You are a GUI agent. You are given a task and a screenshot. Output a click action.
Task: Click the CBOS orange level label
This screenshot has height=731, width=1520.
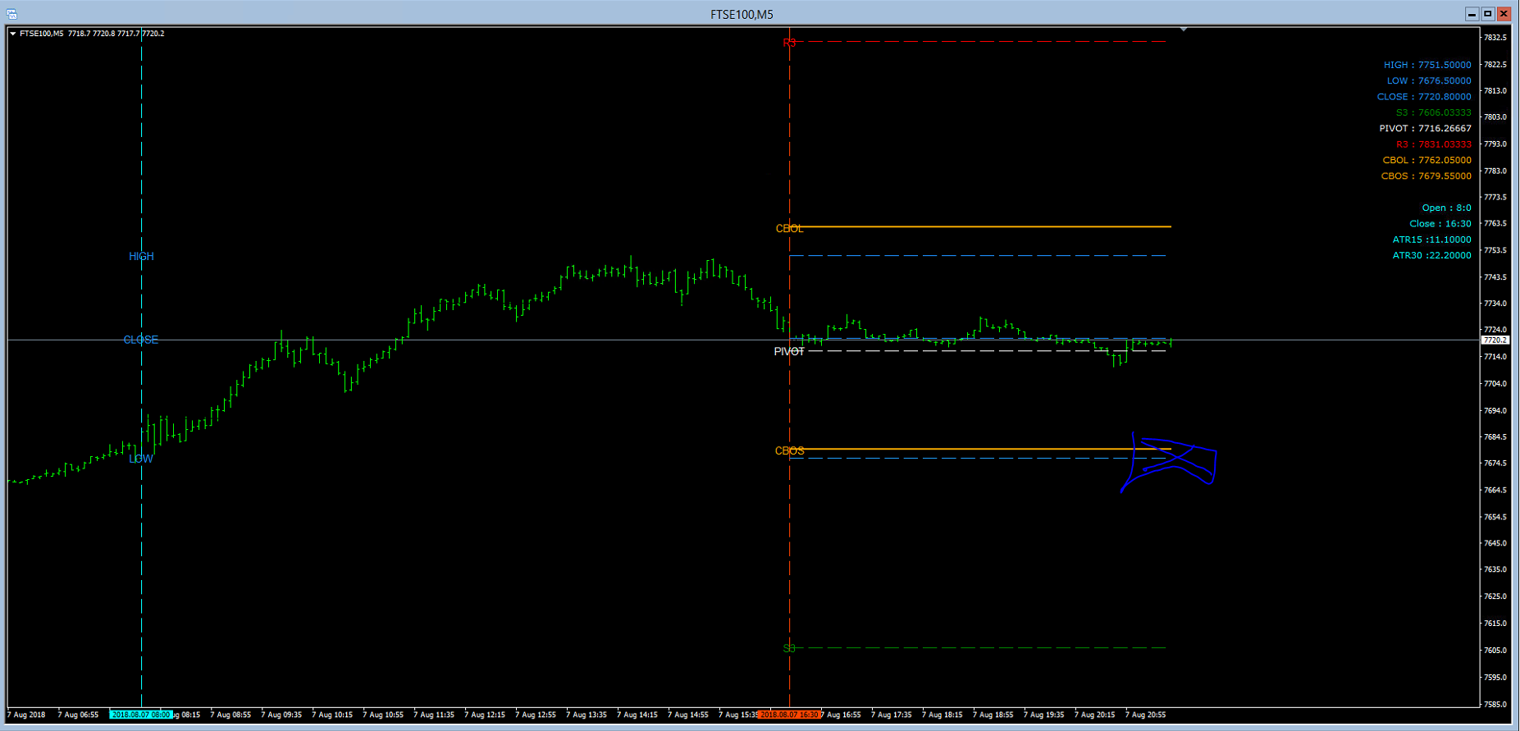pyautogui.click(x=789, y=450)
